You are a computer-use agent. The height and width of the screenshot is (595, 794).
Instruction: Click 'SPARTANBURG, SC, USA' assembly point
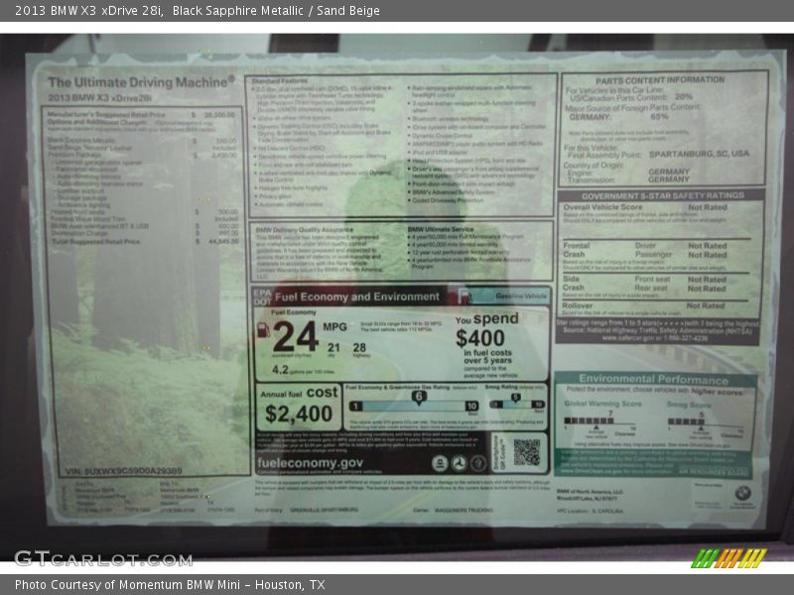tap(699, 154)
